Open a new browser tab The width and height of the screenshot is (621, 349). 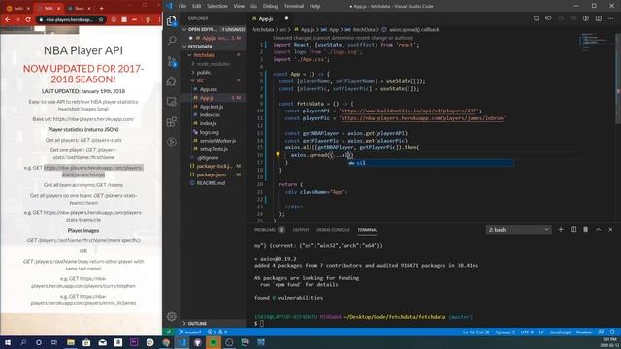(101, 8)
